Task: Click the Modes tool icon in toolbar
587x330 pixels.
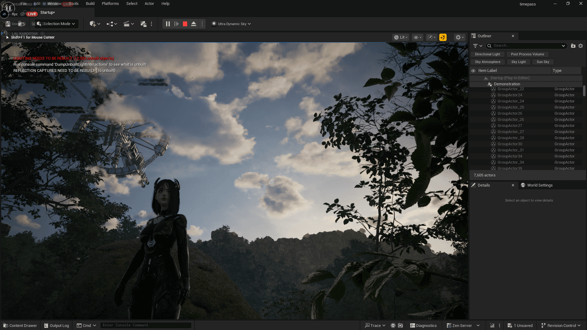Action: 143,24
